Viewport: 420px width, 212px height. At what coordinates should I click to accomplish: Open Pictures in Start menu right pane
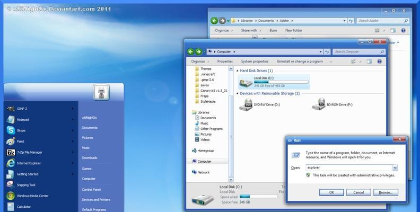87,138
